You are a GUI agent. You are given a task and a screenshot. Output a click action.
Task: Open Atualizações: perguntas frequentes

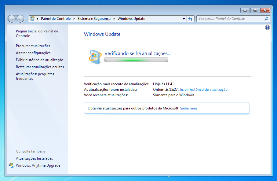click(x=35, y=76)
